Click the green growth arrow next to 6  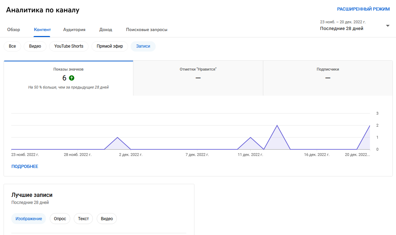(71, 78)
